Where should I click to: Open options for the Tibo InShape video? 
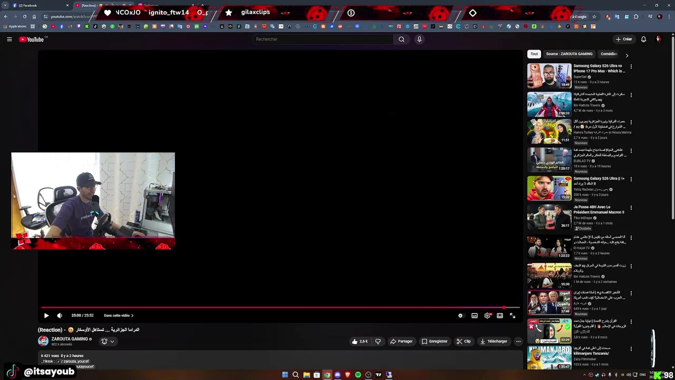(631, 208)
